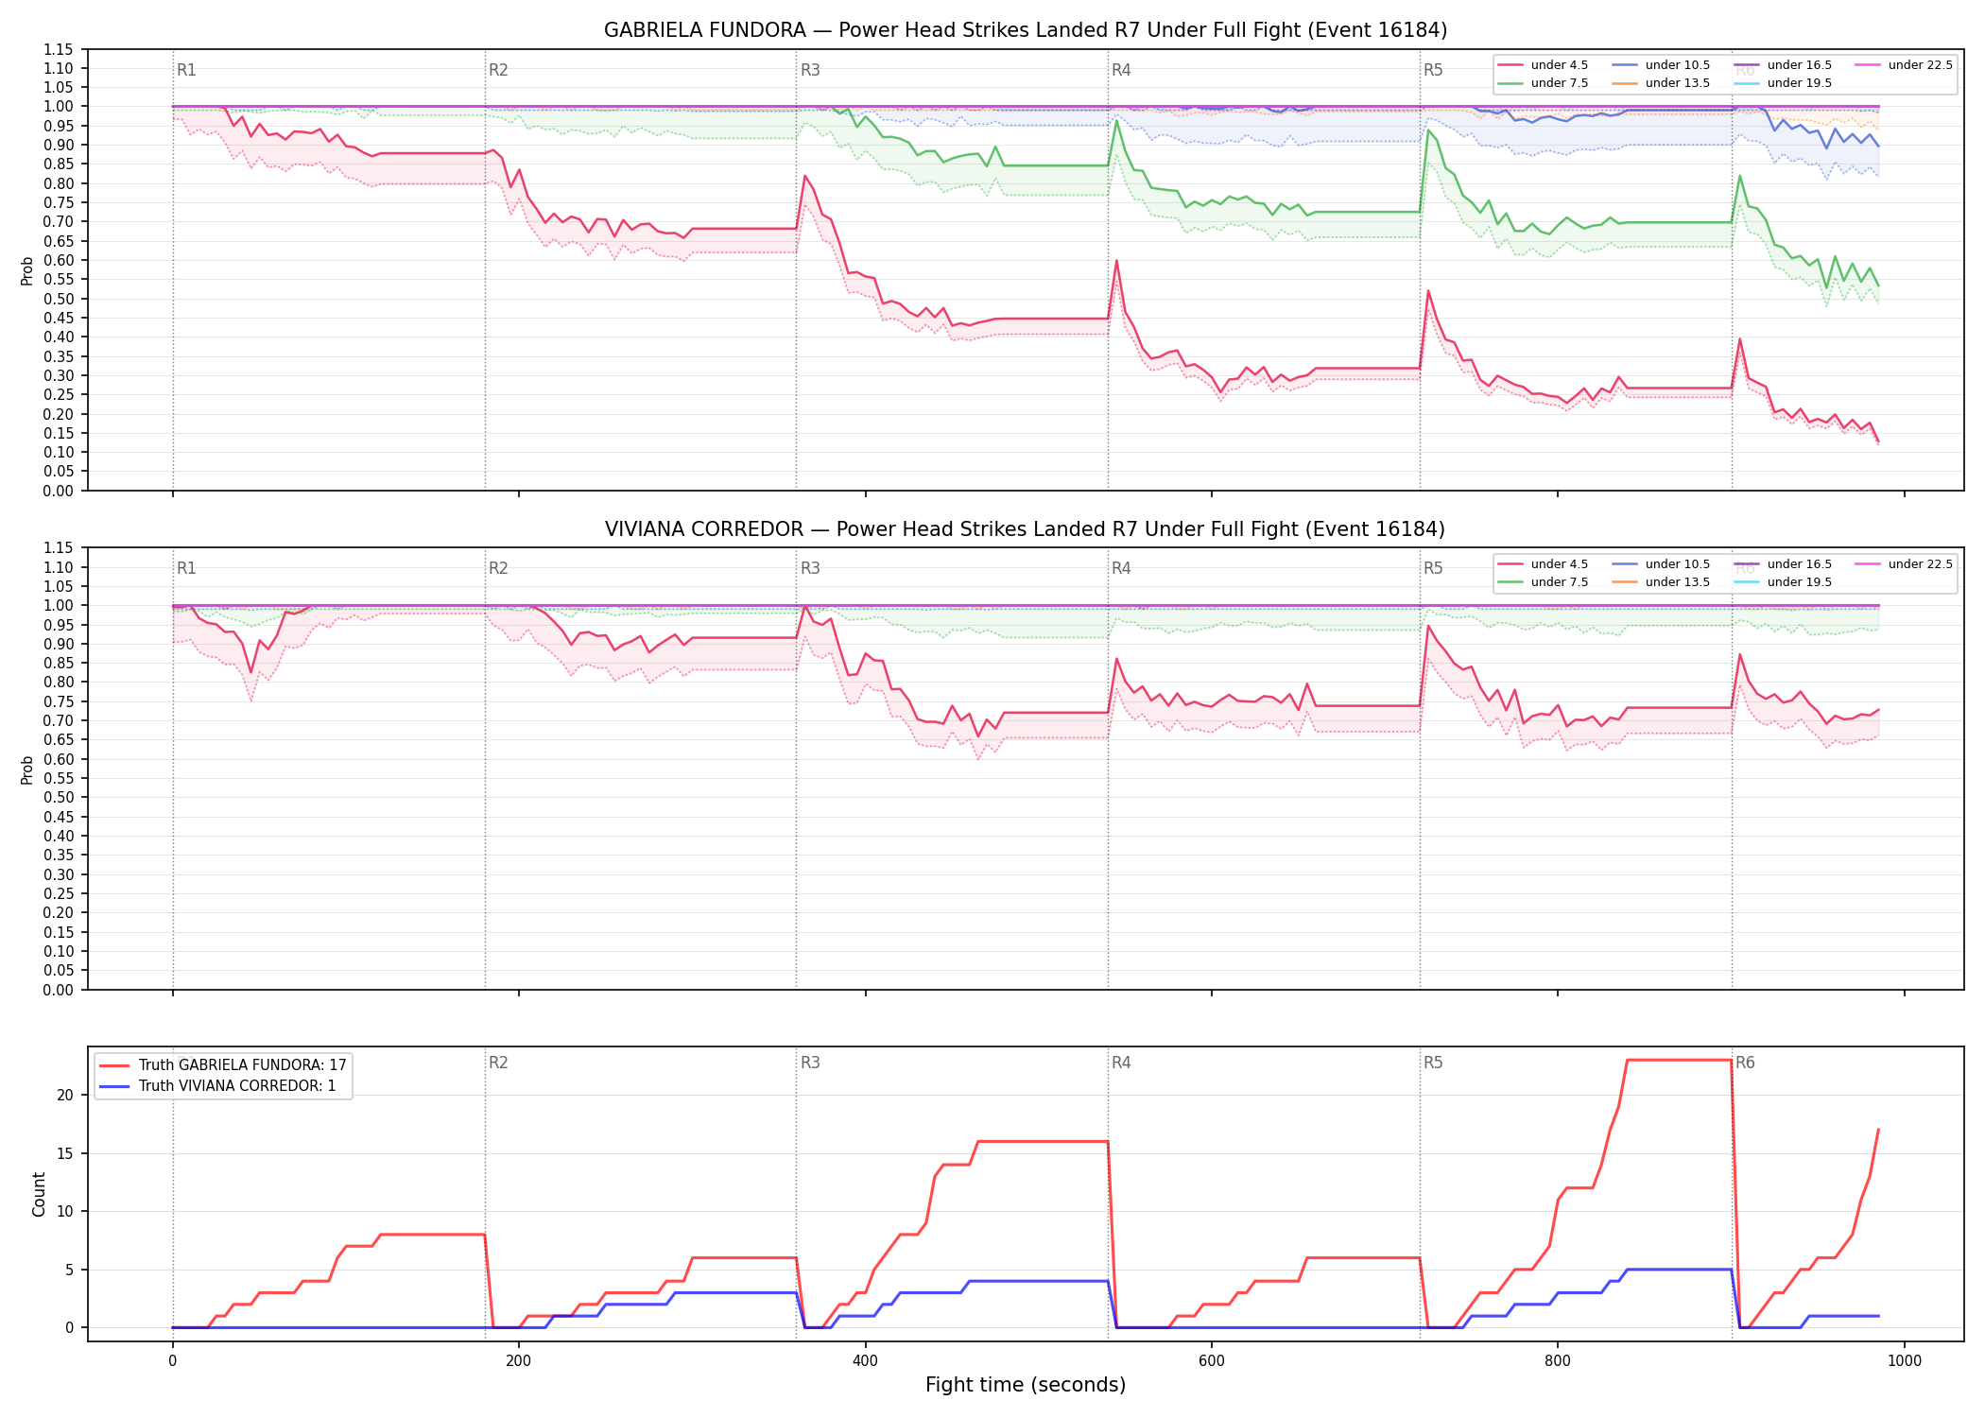The height and width of the screenshot is (1418, 1985).
Task: Click red line swatch beside Truth GABRIELA FUNDORA
Action: pyautogui.click(x=114, y=1065)
